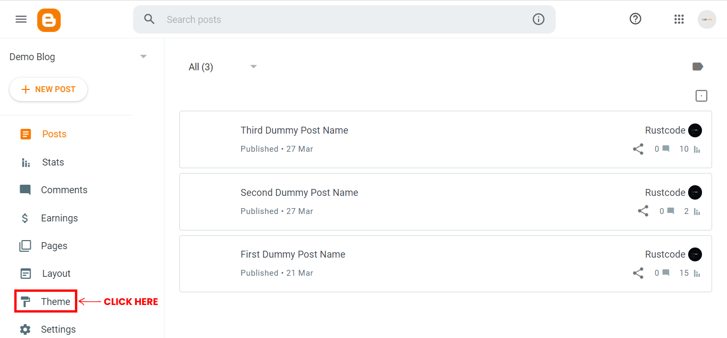Open the Second Dummy Post Name post

click(299, 192)
